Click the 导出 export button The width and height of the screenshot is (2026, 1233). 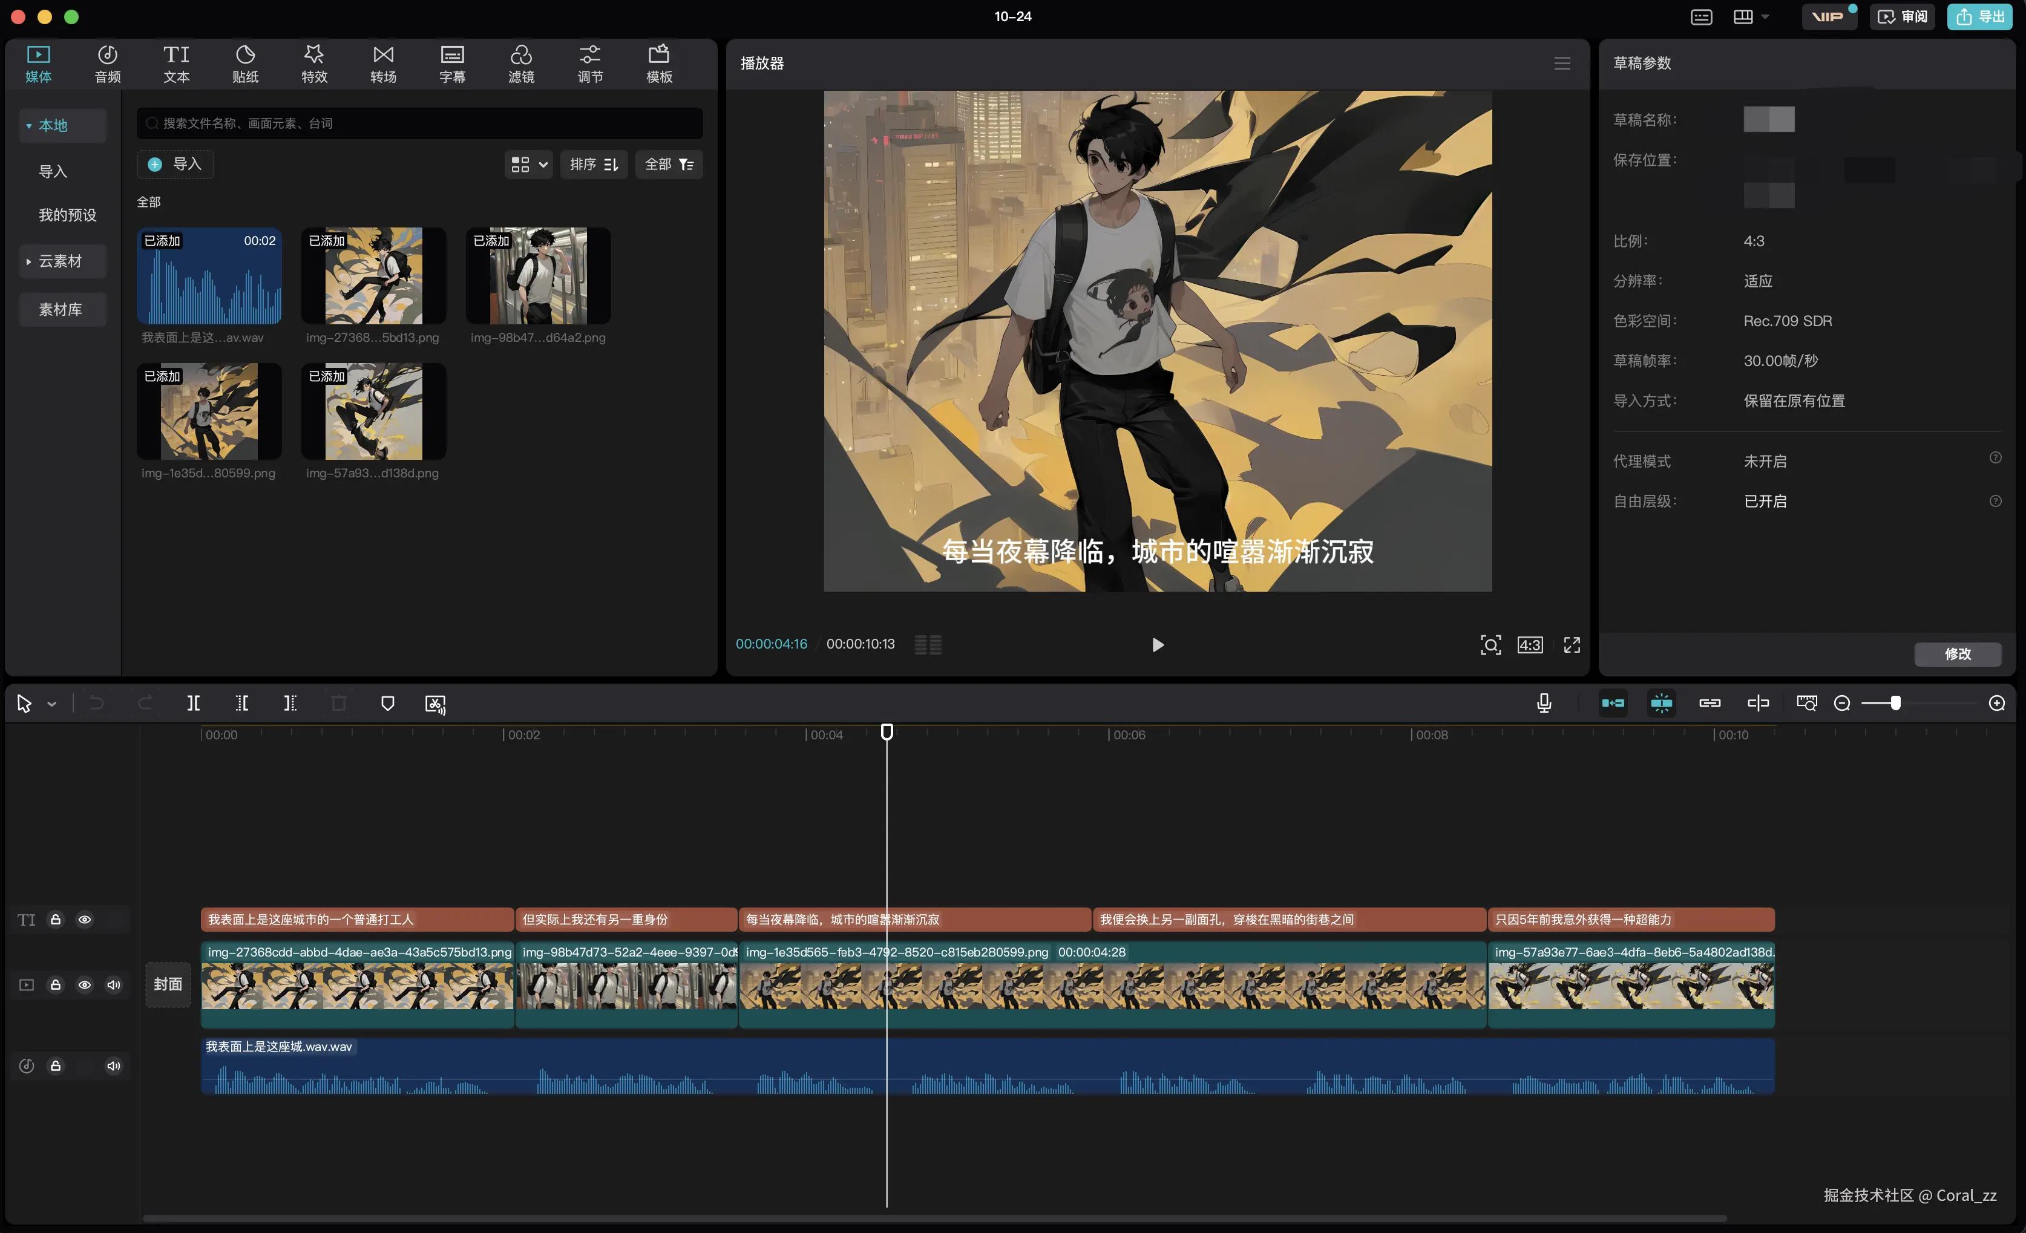[1979, 18]
